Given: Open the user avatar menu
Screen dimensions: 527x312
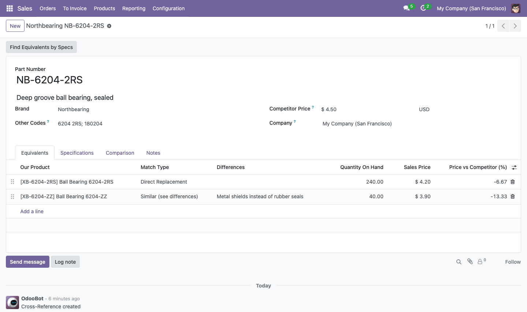Looking at the screenshot, I should pyautogui.click(x=516, y=8).
